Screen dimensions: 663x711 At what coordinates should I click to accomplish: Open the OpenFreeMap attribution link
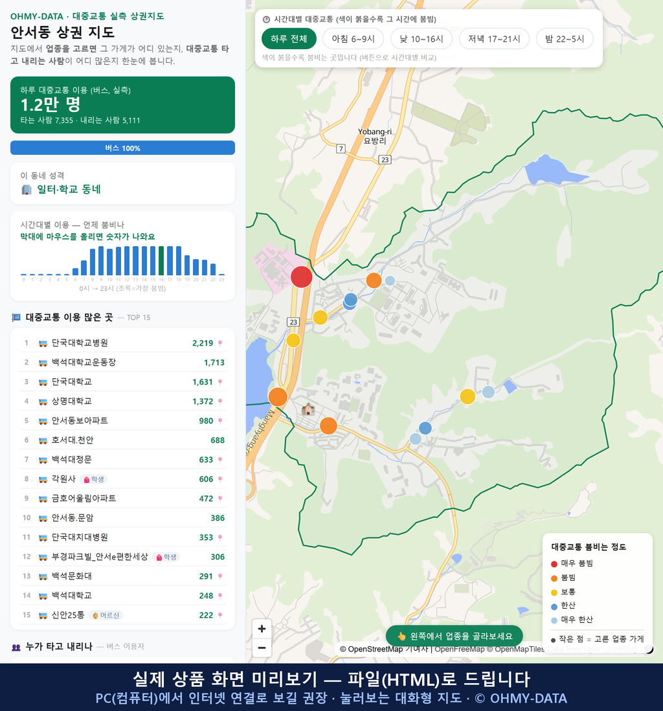[x=460, y=649]
